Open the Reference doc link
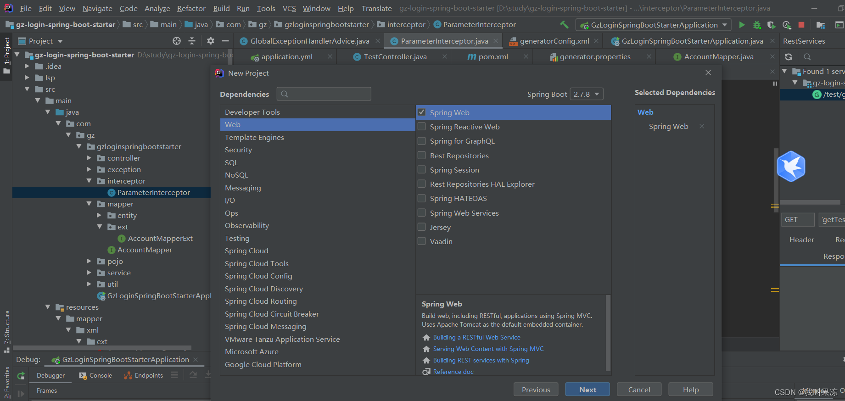Image resolution: width=845 pixels, height=401 pixels. 453,372
